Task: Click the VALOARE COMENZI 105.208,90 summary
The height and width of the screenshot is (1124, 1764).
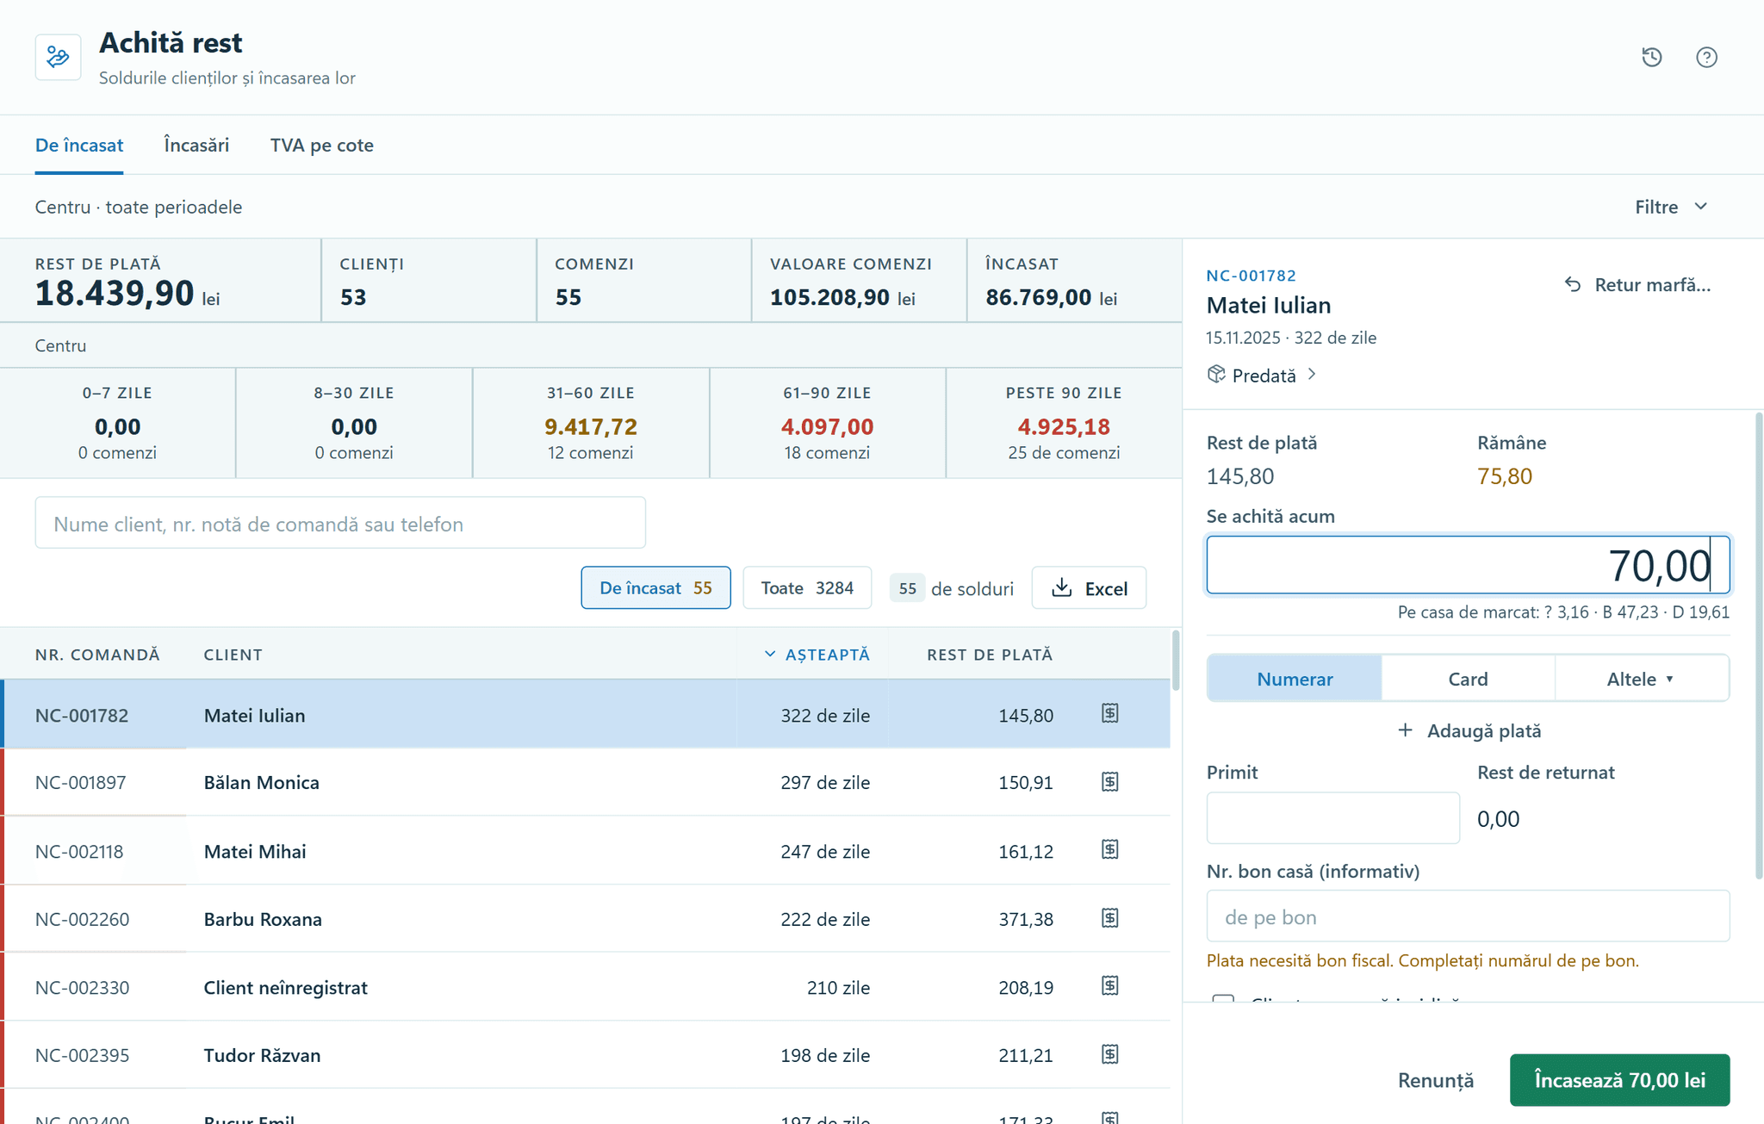Action: (859, 281)
